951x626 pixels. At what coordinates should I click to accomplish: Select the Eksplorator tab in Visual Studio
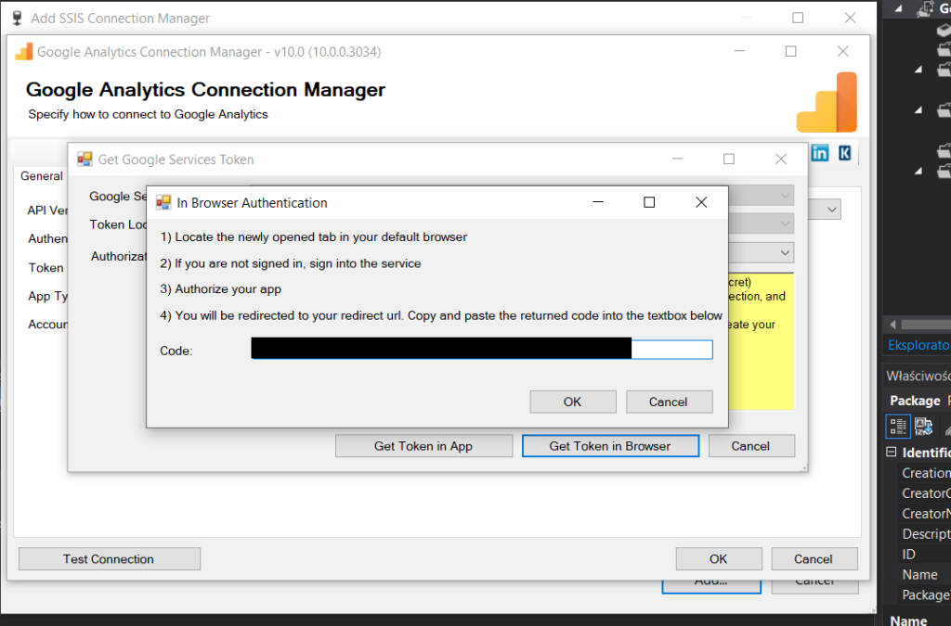point(918,345)
